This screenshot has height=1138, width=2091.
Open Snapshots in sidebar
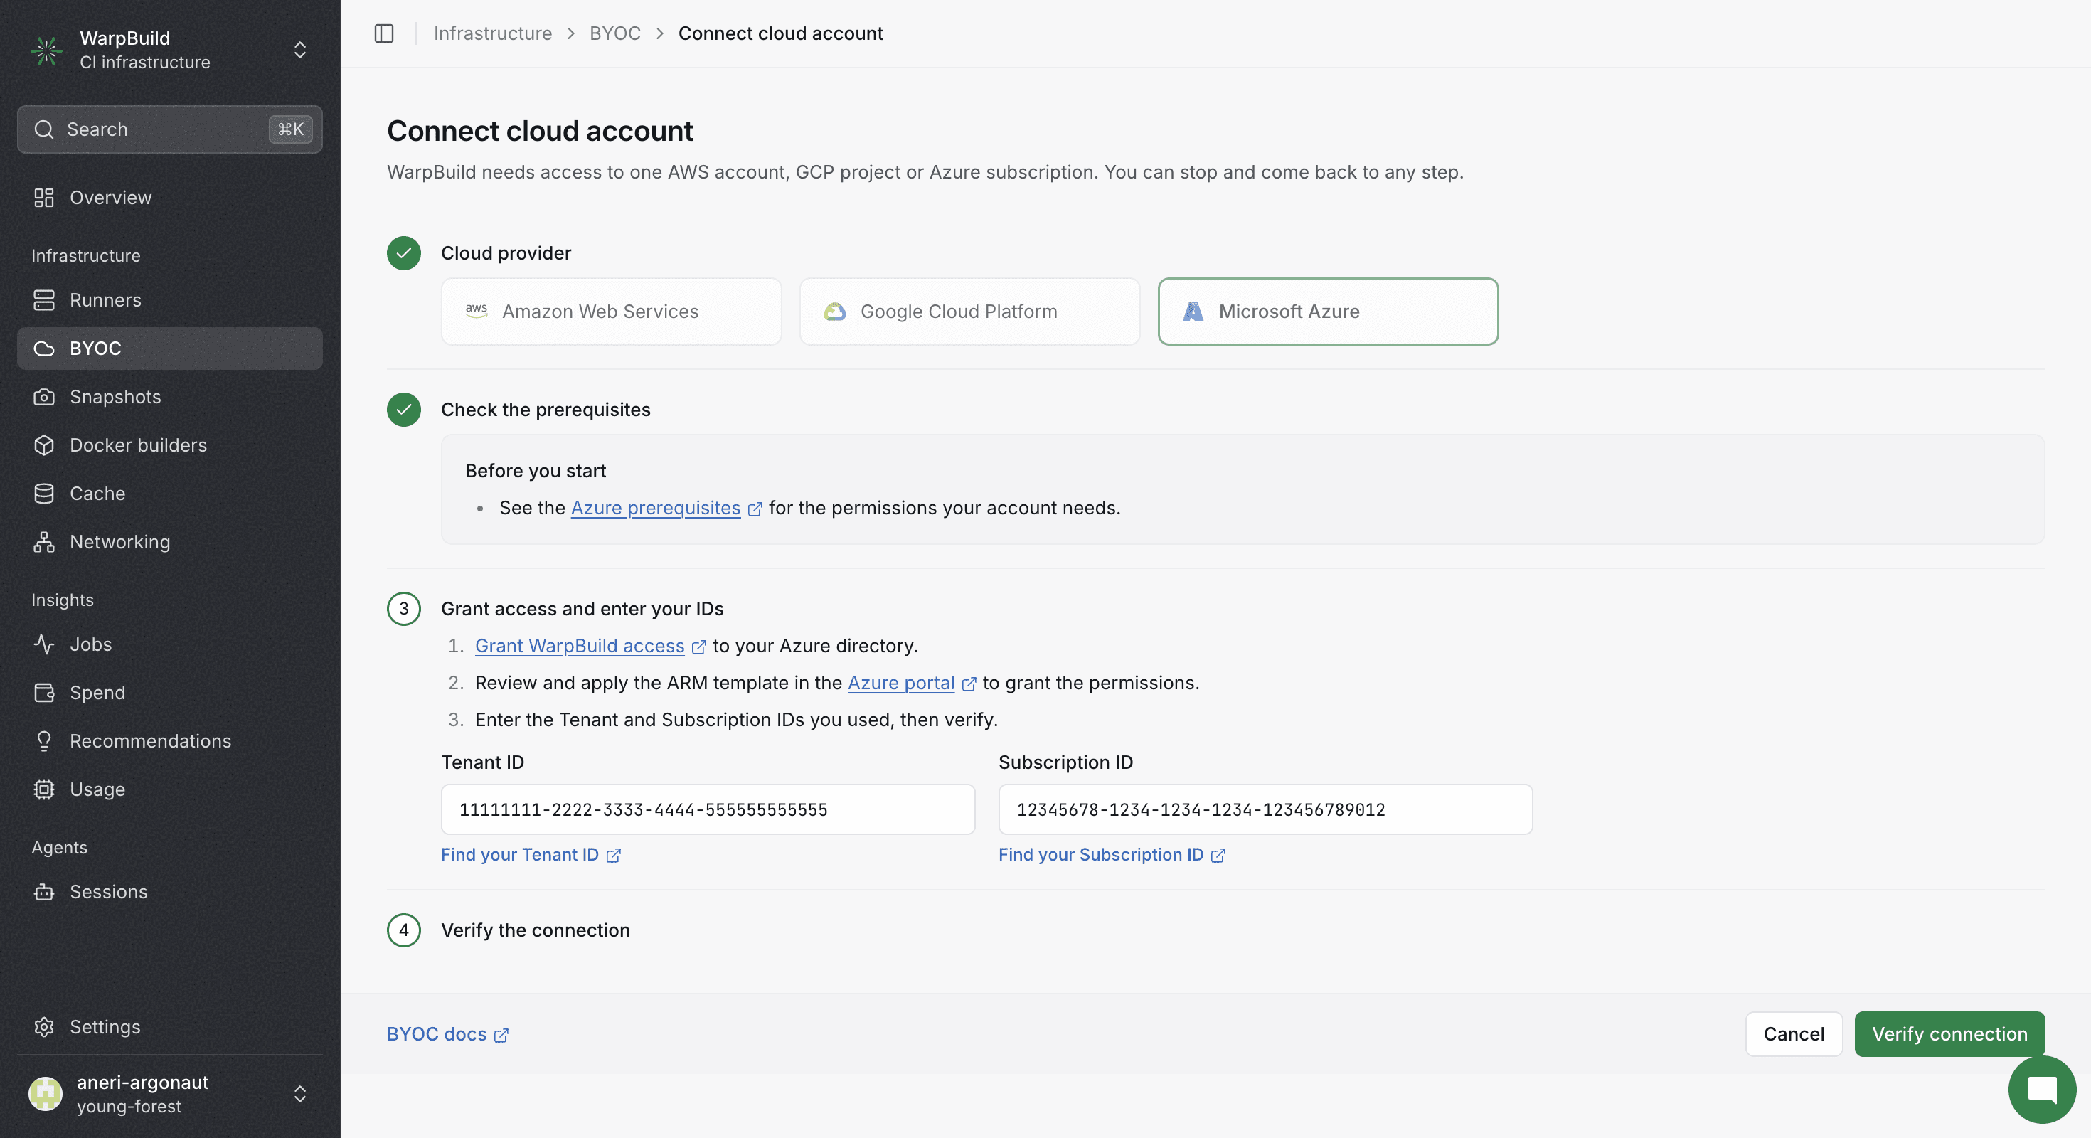point(170,397)
